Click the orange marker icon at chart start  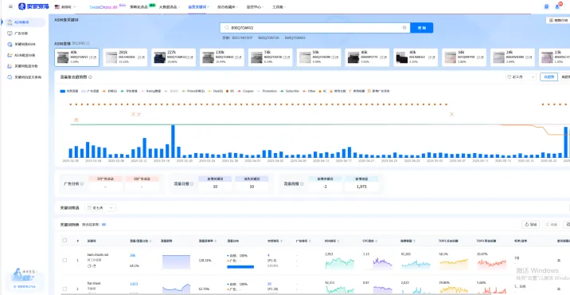coord(76,120)
